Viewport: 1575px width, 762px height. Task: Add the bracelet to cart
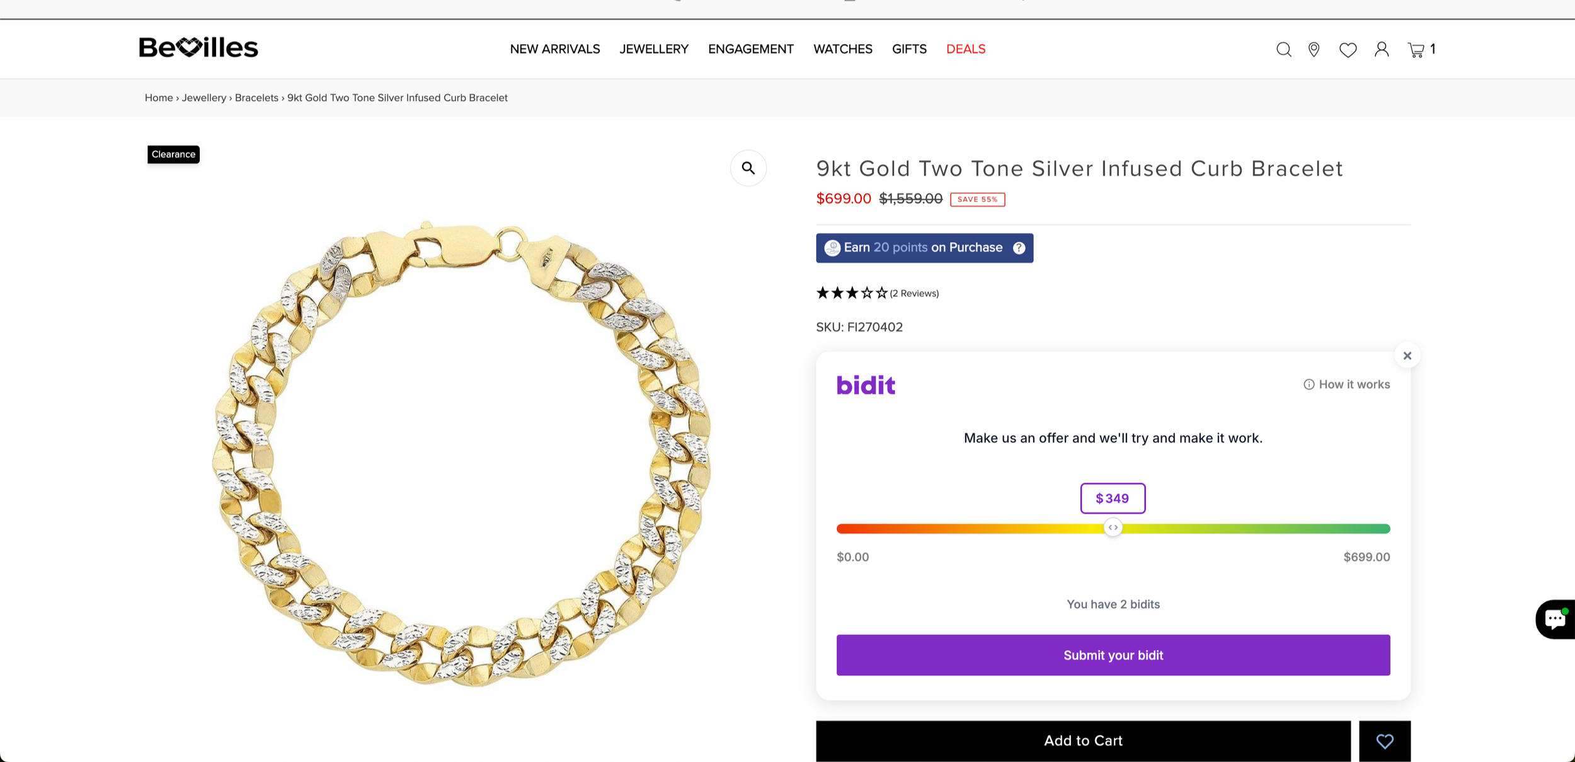click(x=1083, y=741)
